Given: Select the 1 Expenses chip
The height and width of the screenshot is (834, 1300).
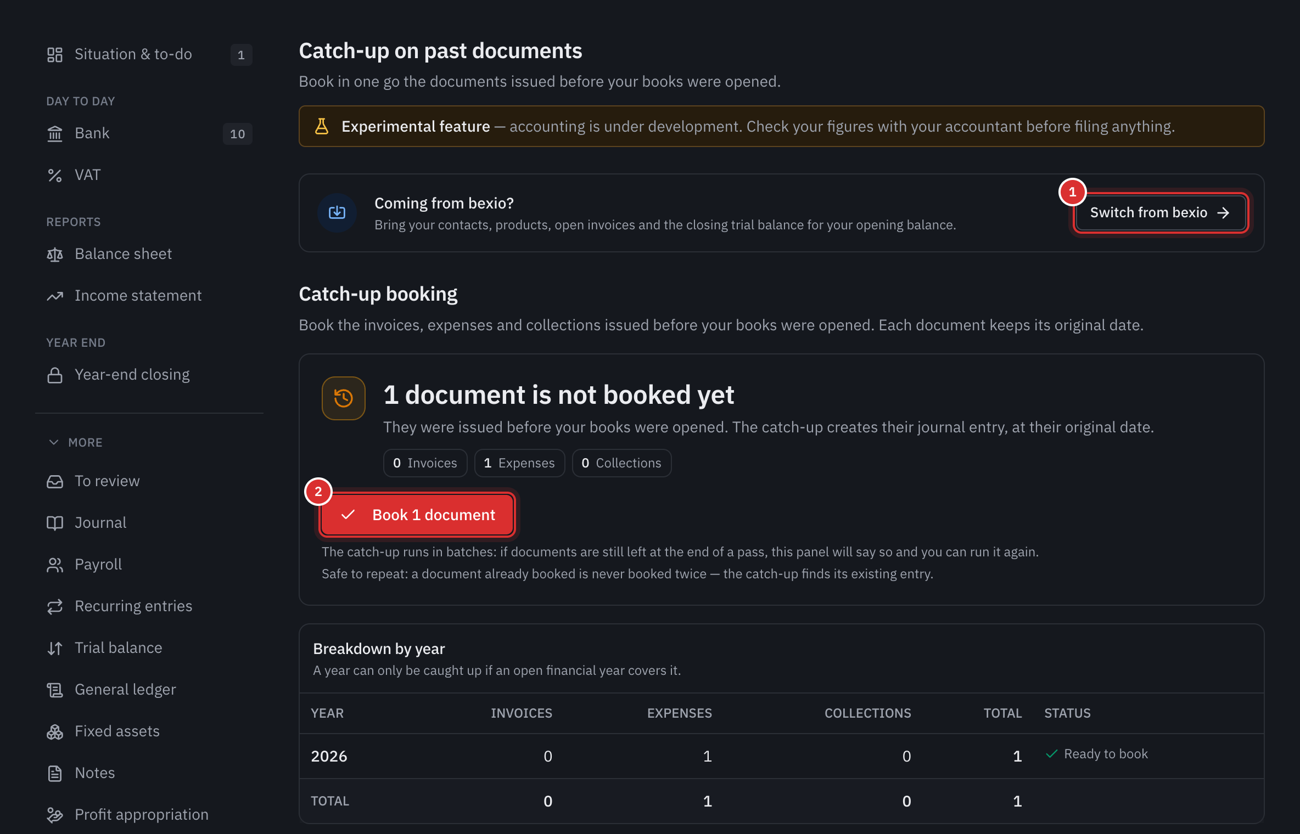Looking at the screenshot, I should 519,463.
